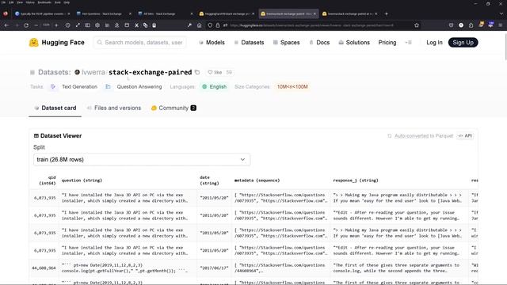The height and width of the screenshot is (285, 507).
Task: Zoom out with the minus toolbar icon
Action: pyautogui.click(x=36, y=25)
